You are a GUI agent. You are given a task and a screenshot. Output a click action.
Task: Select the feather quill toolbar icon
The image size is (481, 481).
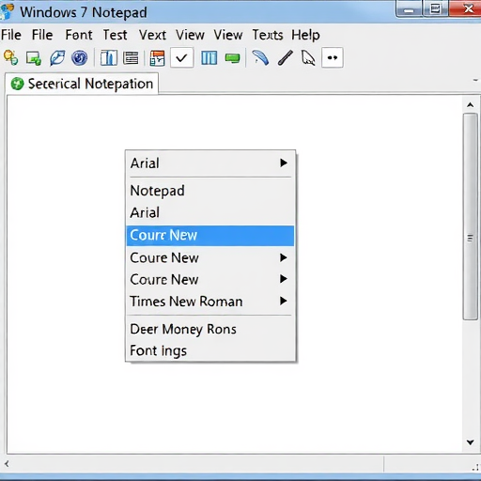(260, 57)
